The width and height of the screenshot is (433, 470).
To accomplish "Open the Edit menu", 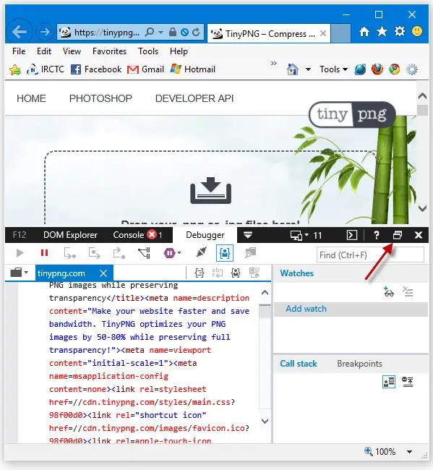I will point(44,51).
